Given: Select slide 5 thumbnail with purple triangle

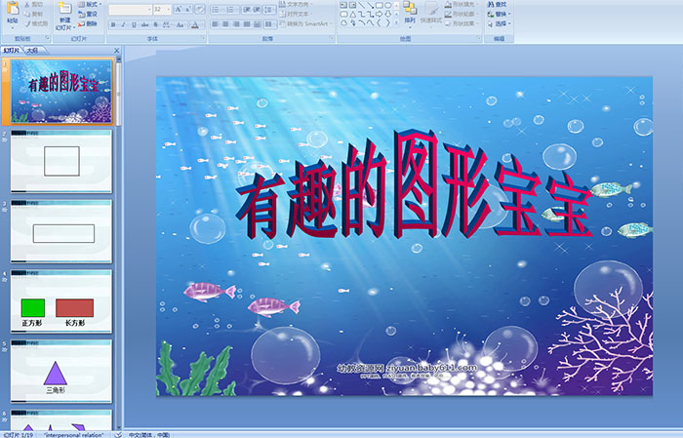Looking at the screenshot, I should coord(61,371).
